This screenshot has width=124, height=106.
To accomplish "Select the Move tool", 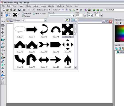I will (2, 33).
